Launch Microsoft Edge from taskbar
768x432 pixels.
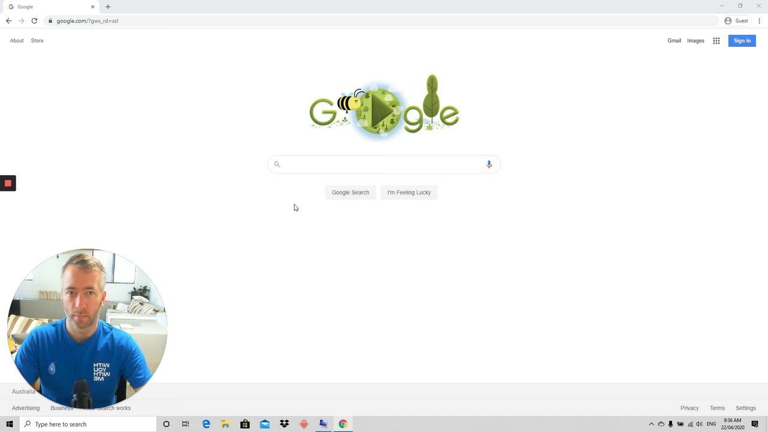206,424
